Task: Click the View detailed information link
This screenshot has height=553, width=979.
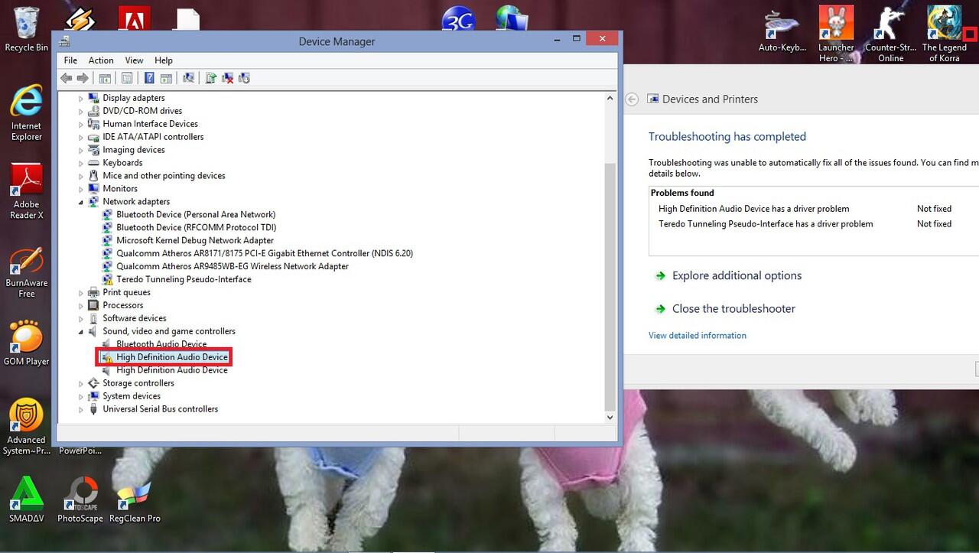Action: click(697, 336)
